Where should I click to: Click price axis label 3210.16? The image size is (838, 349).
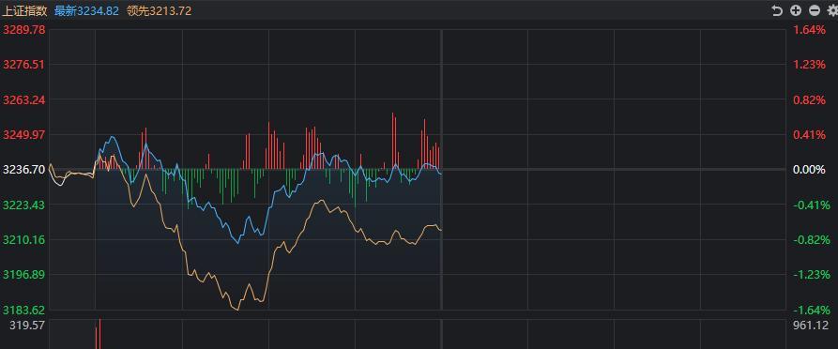[24, 240]
